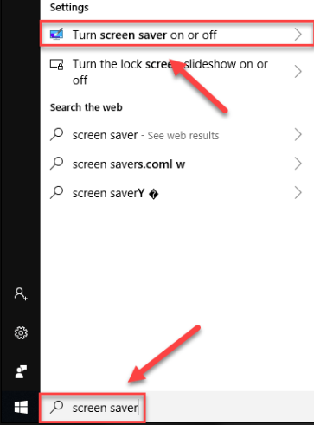Open 'screen savers.coml w' web suggestion
This screenshot has height=425, width=314.
(176, 164)
